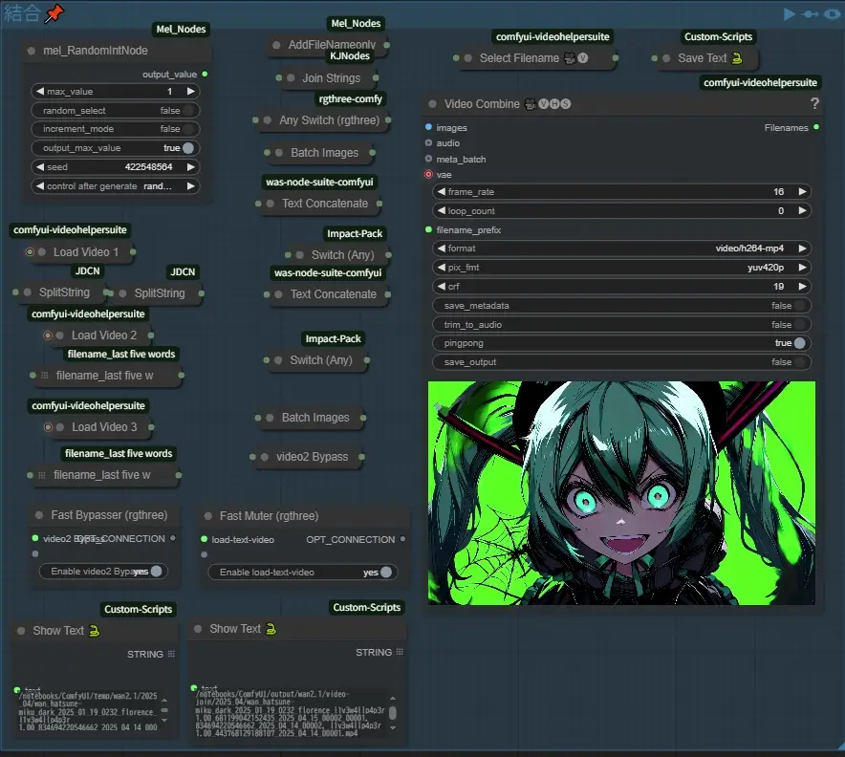Open control after generate options via right arrow
845x757 pixels.
(x=191, y=185)
